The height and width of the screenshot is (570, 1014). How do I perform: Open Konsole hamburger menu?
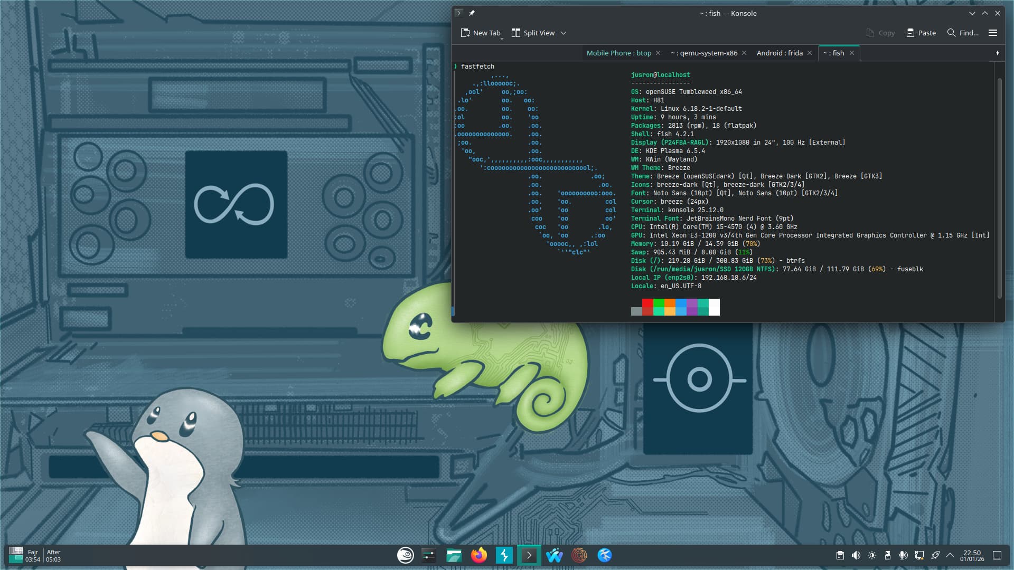[993, 33]
